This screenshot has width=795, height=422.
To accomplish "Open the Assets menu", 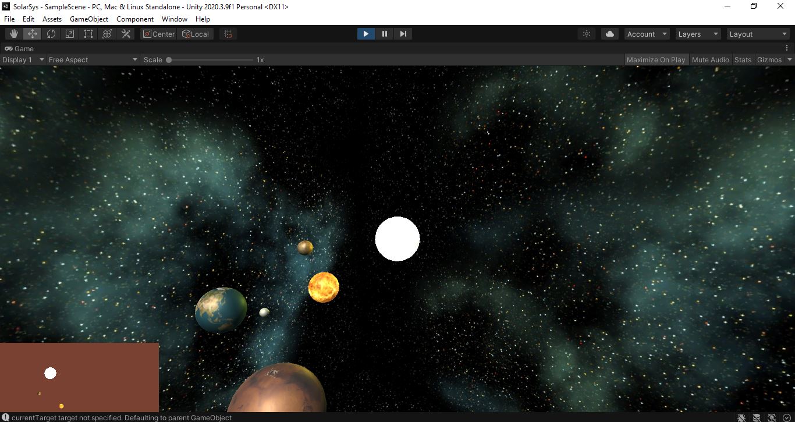I will click(52, 19).
